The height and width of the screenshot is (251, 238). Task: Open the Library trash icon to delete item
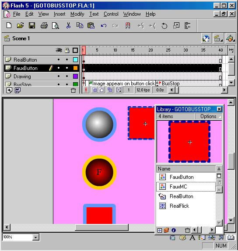(x=187, y=230)
